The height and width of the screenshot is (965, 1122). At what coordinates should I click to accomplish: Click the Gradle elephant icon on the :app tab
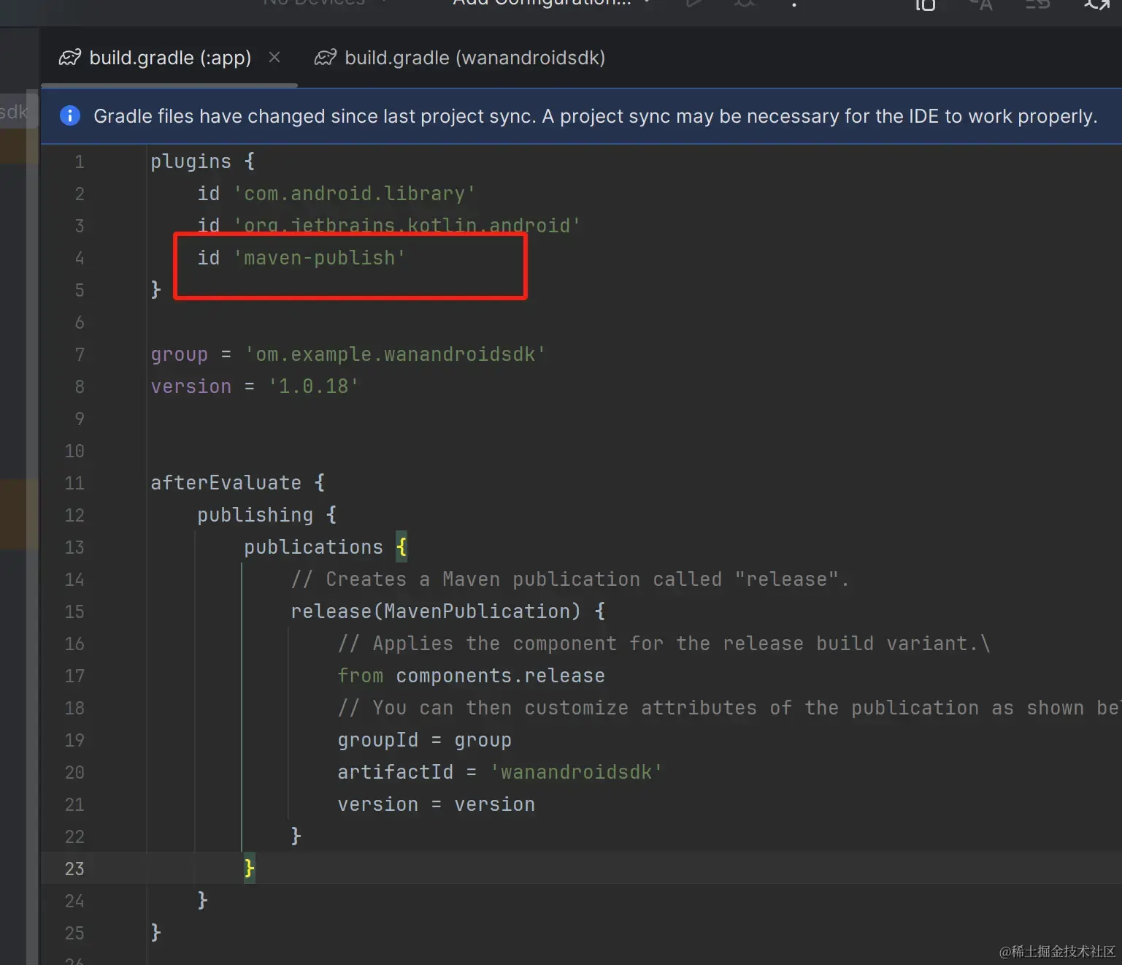coord(70,58)
